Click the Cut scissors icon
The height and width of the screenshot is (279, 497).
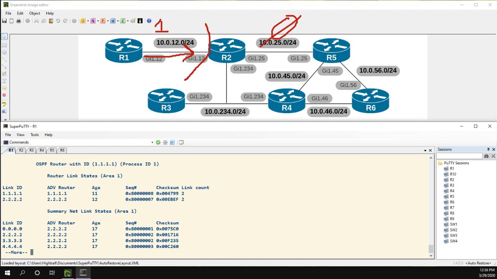[36, 21]
